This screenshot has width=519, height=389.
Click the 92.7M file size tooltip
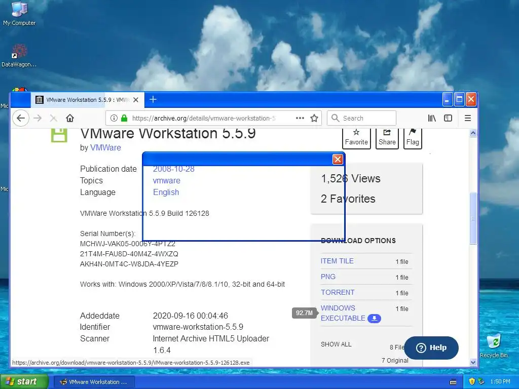(304, 313)
